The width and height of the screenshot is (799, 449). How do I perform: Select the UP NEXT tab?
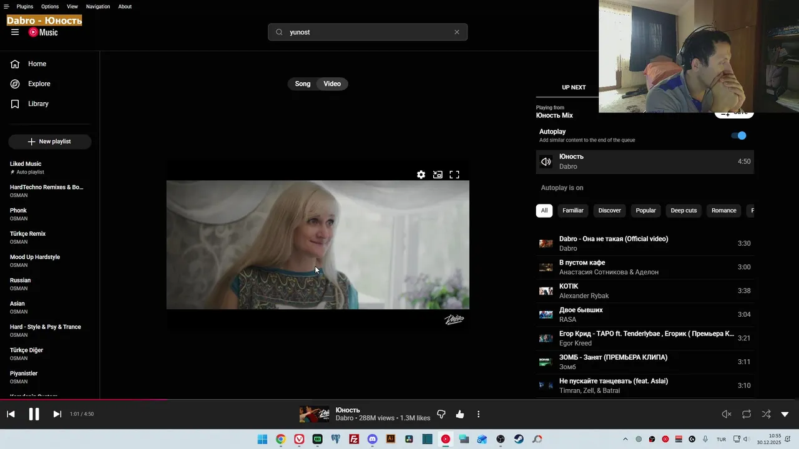pos(574,87)
